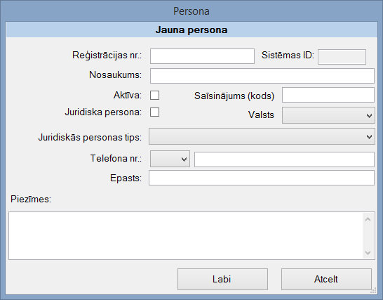The width and height of the screenshot is (383, 300).
Task: Click the Epasts: label
Action: point(126,178)
